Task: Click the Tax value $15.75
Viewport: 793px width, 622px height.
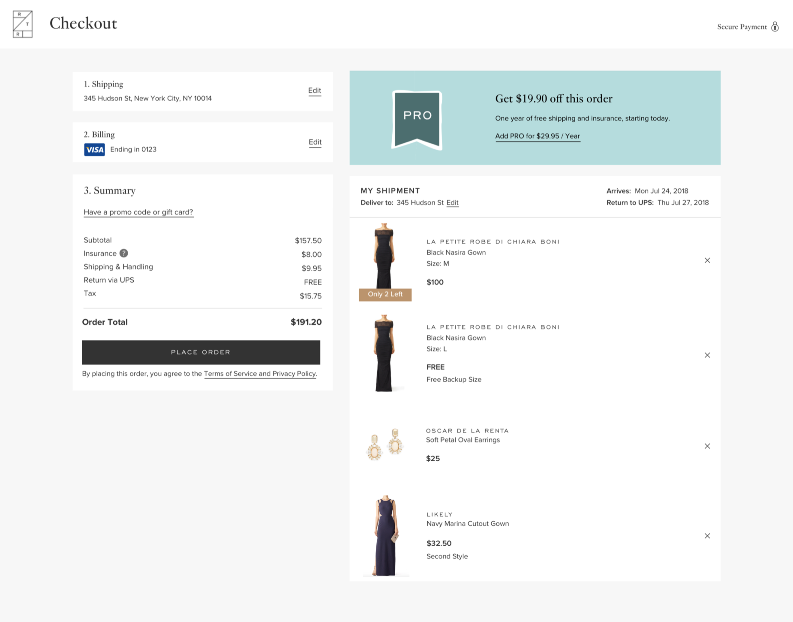Action: (x=311, y=296)
